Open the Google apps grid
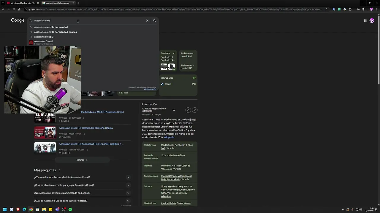 pos(365,20)
